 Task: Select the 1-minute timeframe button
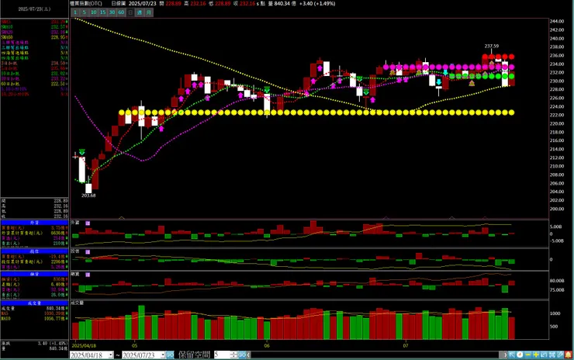(75, 12)
